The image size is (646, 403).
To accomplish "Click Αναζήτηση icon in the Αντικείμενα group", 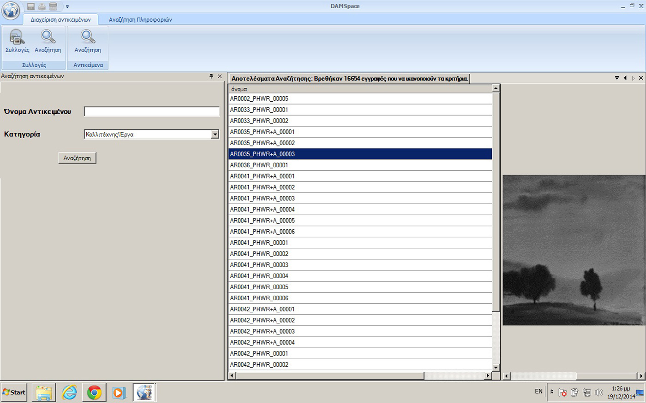I will [x=88, y=41].
